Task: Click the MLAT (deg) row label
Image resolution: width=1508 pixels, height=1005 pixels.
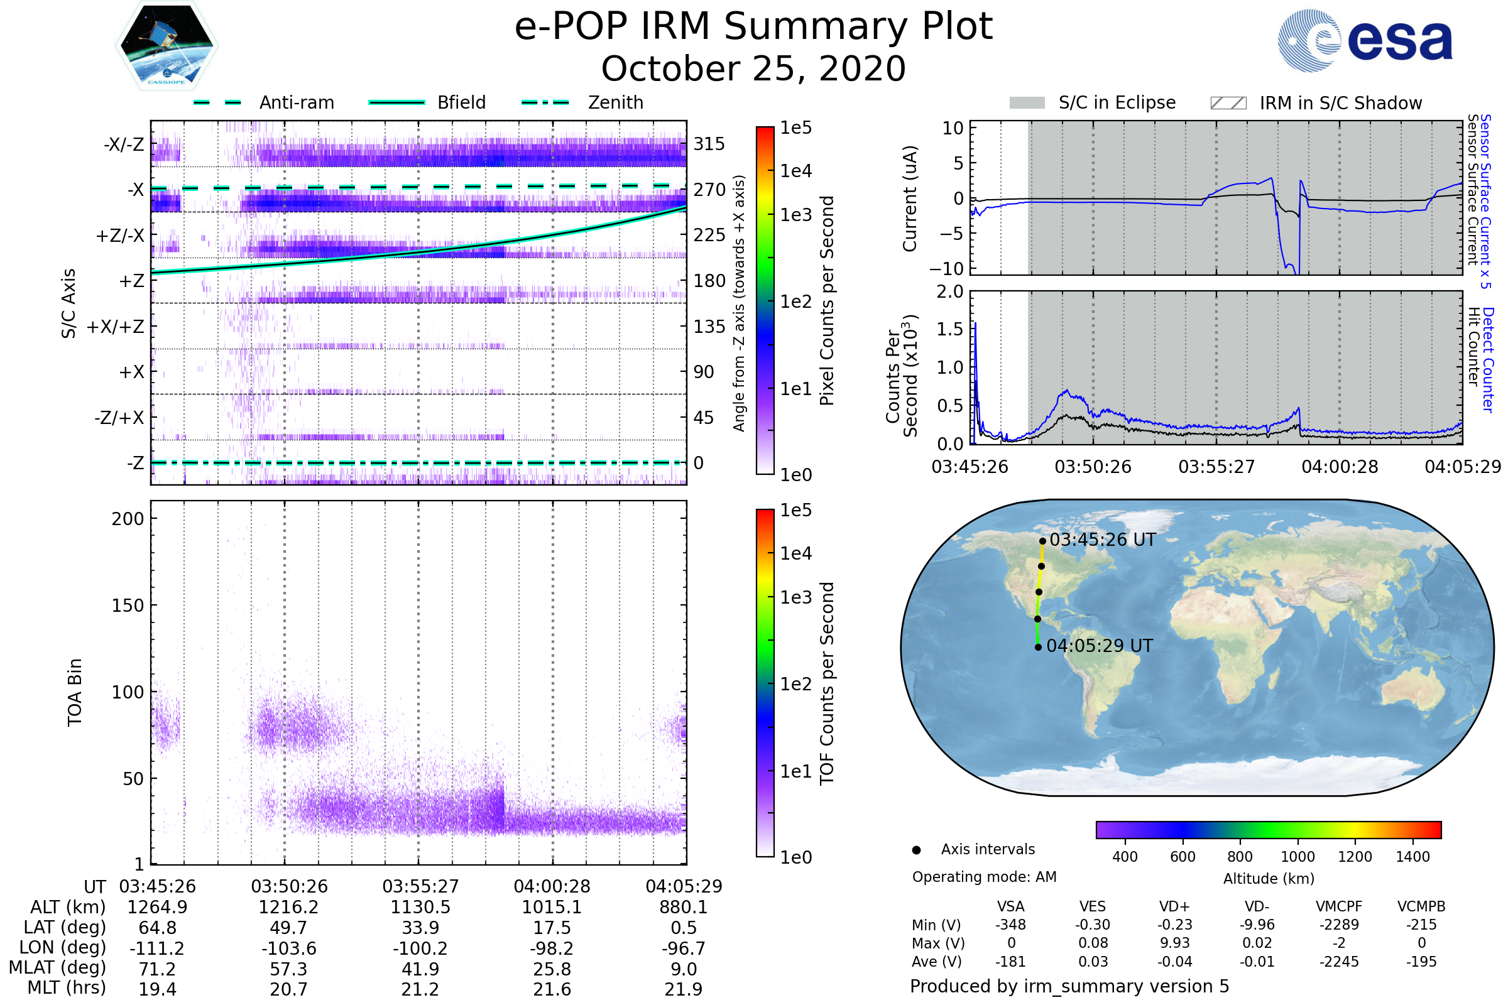Action: pyautogui.click(x=58, y=968)
